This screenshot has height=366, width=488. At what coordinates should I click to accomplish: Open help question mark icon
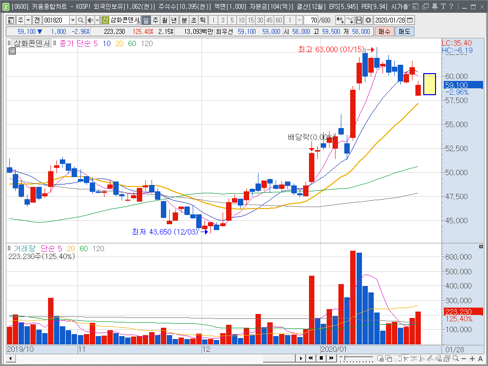451,6
